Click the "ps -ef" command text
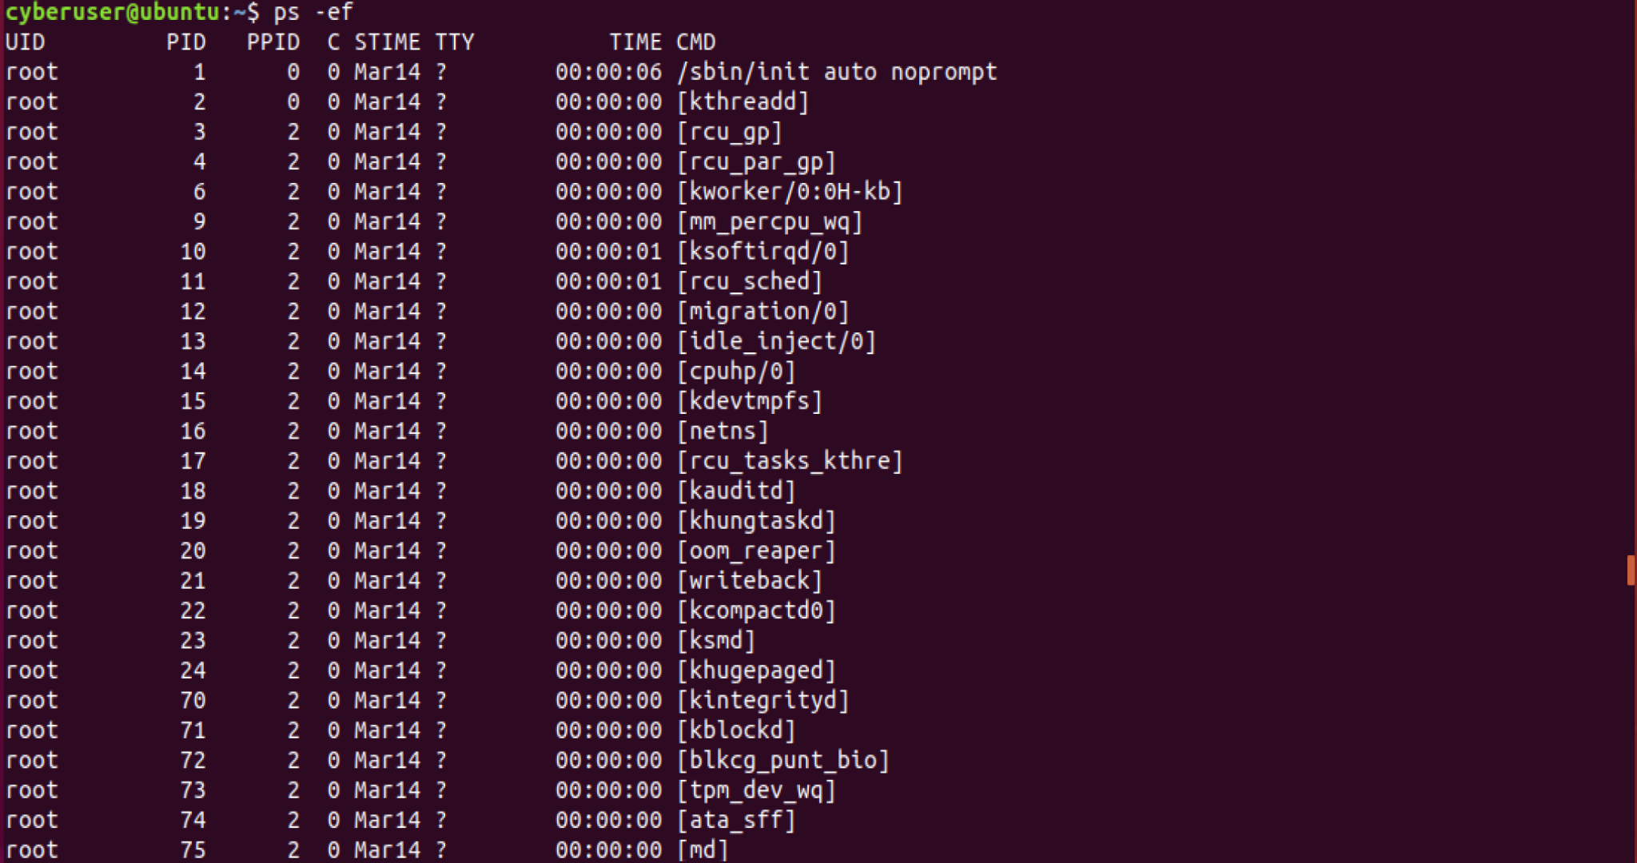Image resolution: width=1637 pixels, height=863 pixels. coord(313,13)
